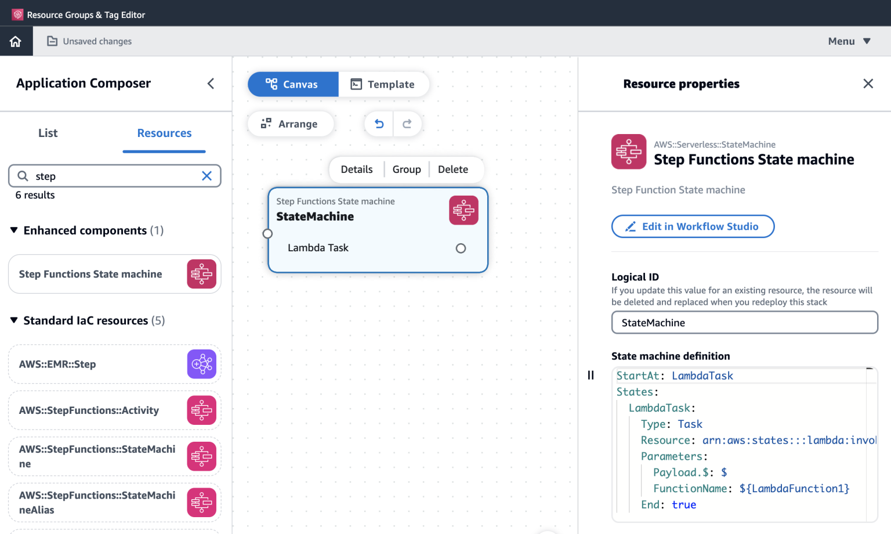Click the pink icon in Resource properties header

(629, 151)
